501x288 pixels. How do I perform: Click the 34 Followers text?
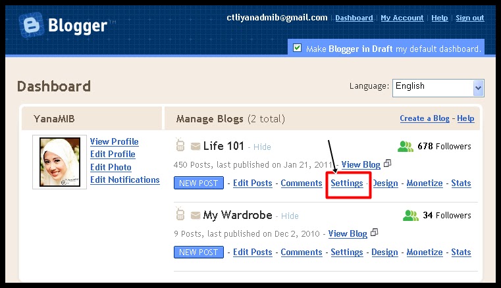click(447, 216)
